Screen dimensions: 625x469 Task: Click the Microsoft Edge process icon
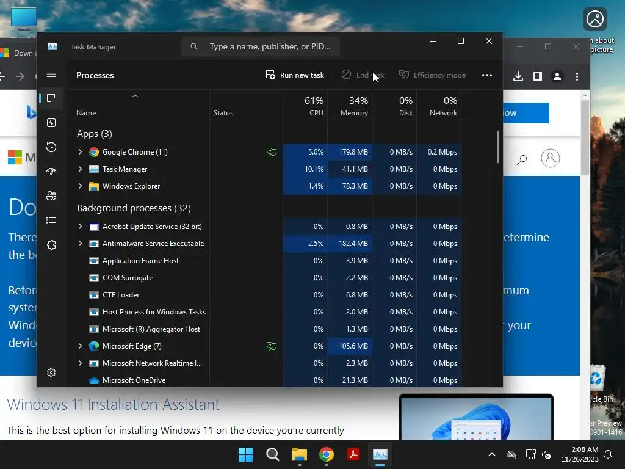click(x=93, y=346)
